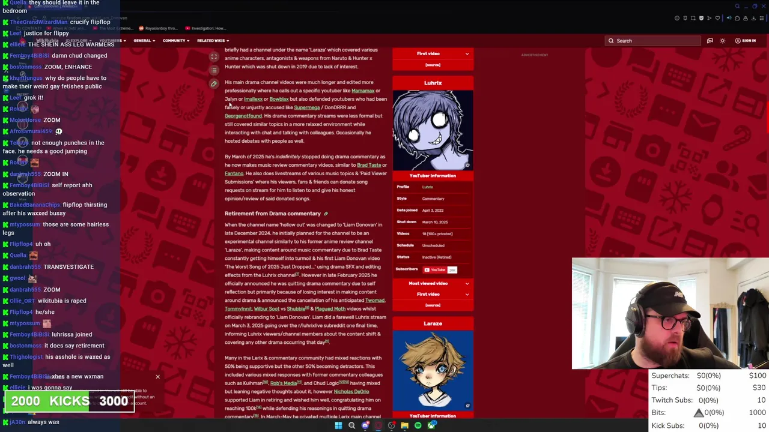The height and width of the screenshot is (432, 769).
Task: Click the browser heart bookmark icon
Action: [x=717, y=18]
